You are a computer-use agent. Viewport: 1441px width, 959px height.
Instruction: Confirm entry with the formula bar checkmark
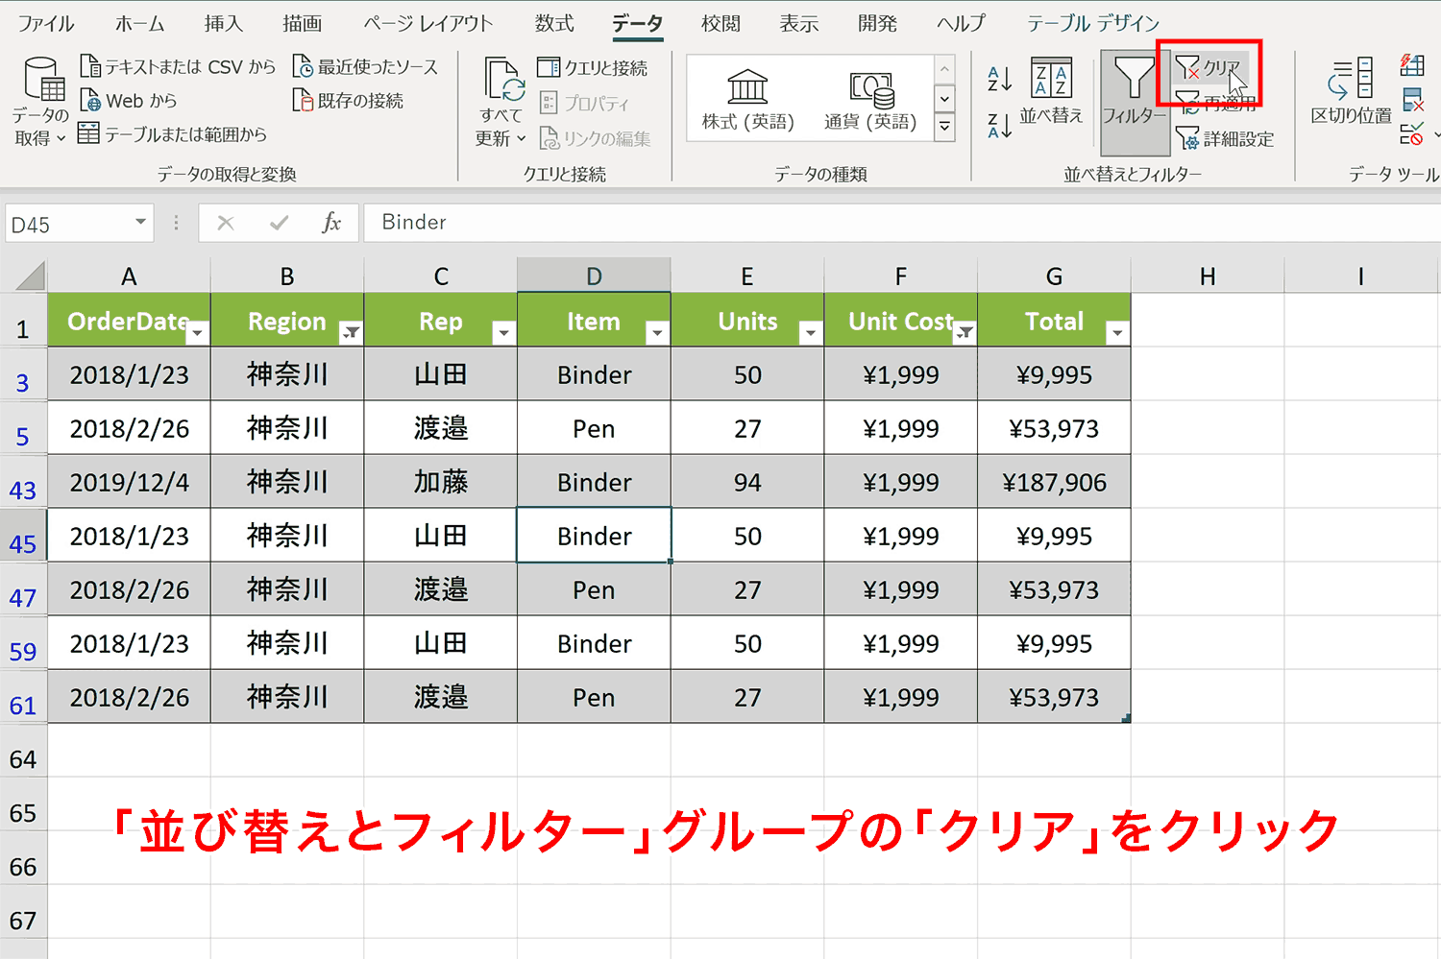tap(280, 223)
